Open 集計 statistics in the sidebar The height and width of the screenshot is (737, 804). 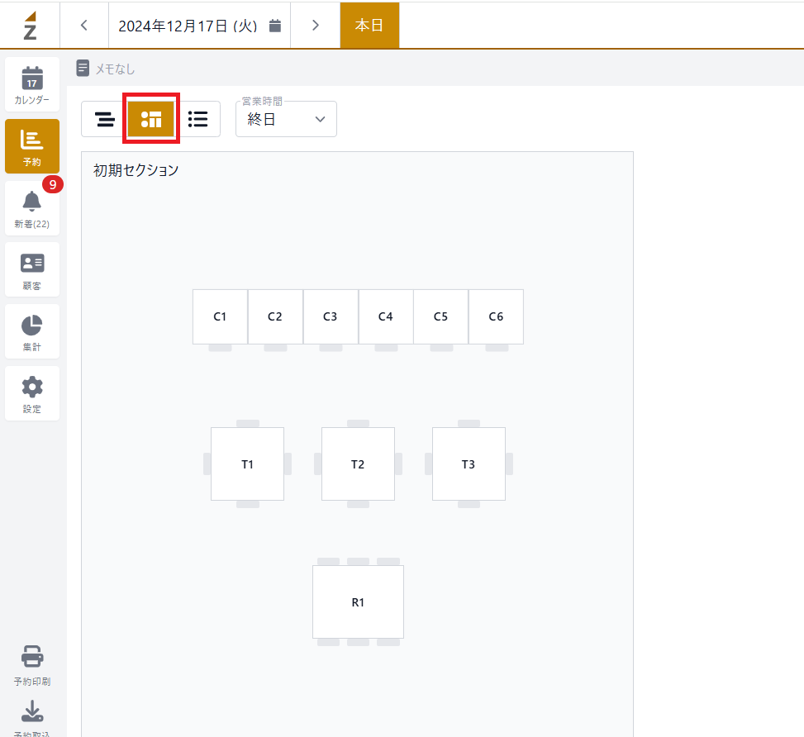31,332
